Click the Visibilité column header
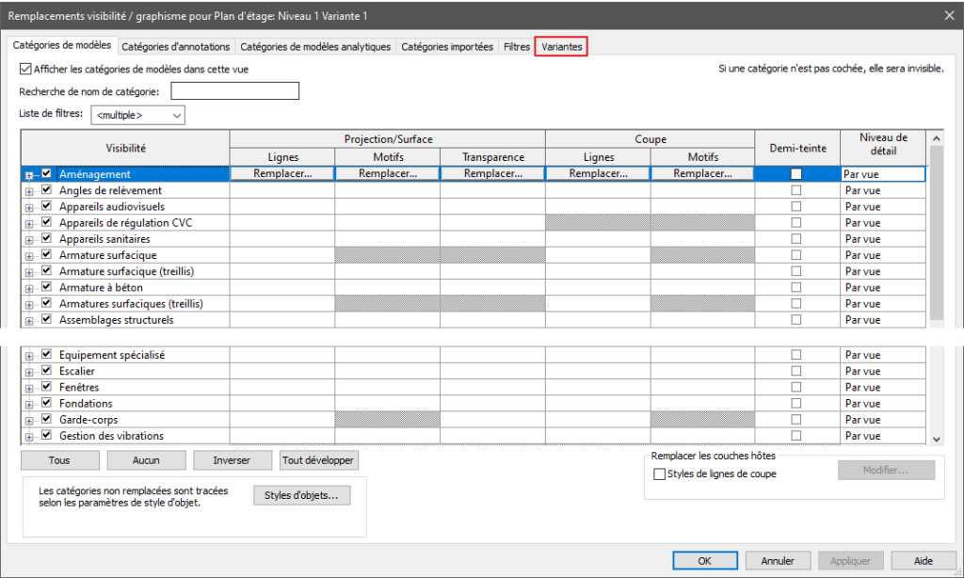Viewport: 964px width, 578px height. (125, 148)
